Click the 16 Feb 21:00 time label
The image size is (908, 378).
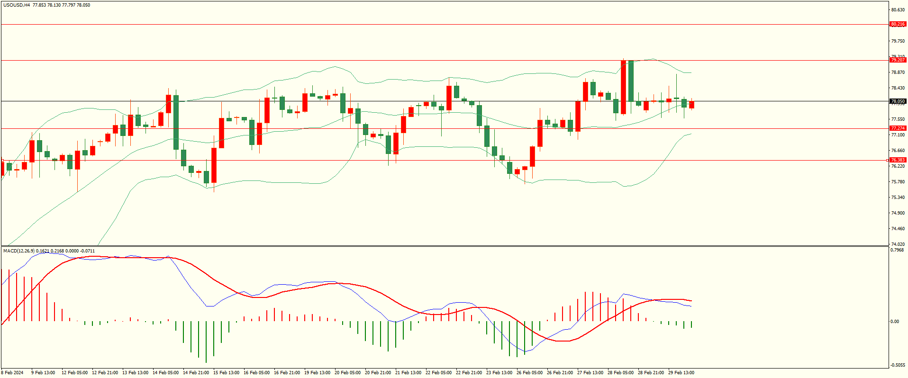coord(287,373)
